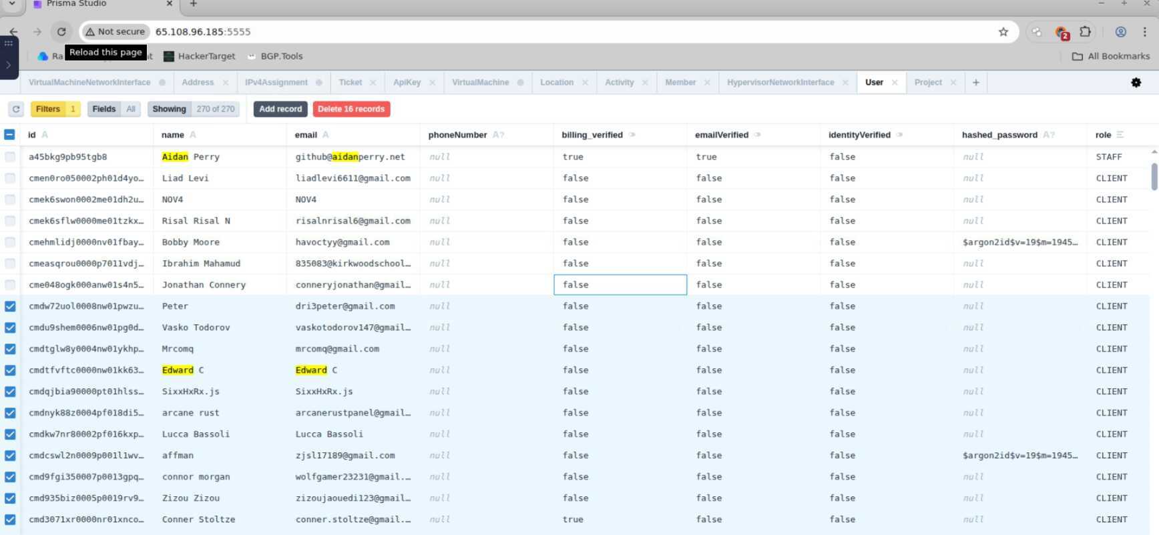Reload the browser page

pos(61,31)
